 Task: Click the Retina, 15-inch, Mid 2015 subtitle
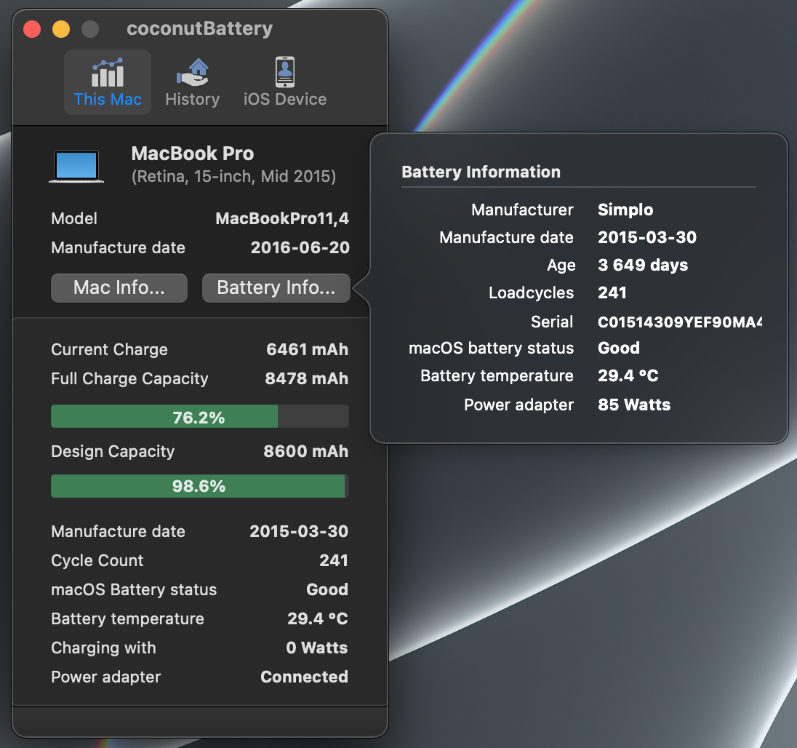click(x=234, y=176)
